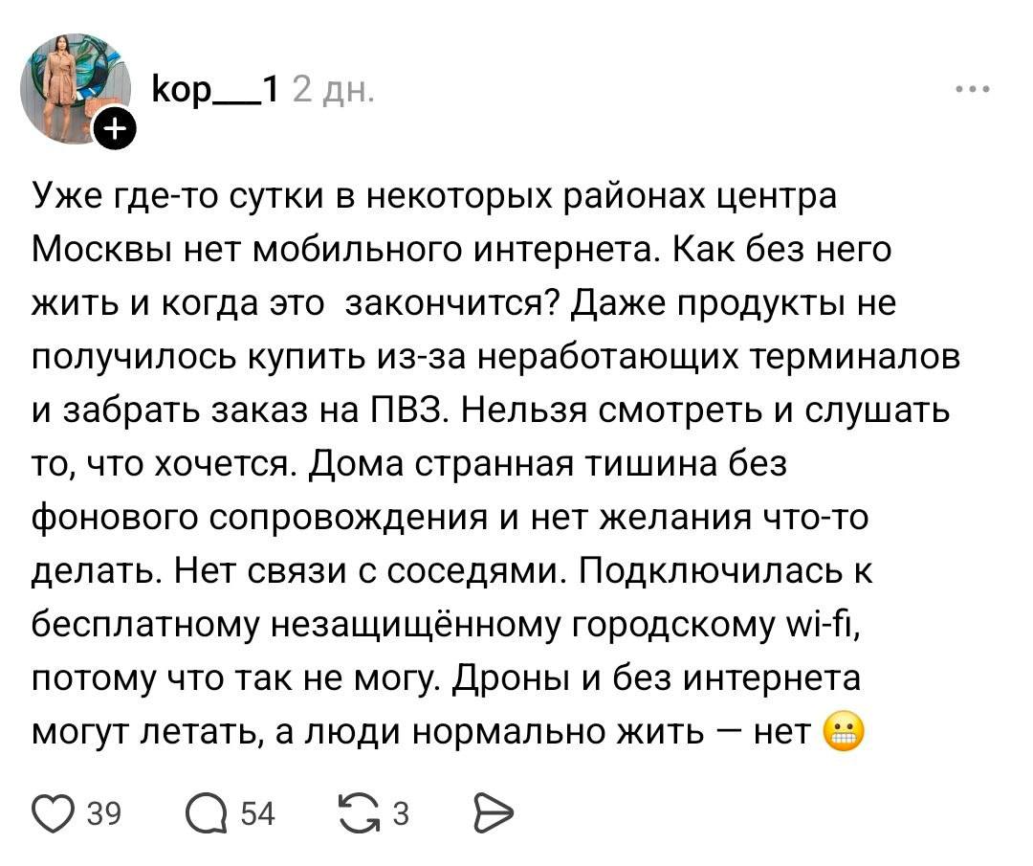This screenshot has width=1033, height=866.
Task: View the repost count of 3
Action: point(402,814)
